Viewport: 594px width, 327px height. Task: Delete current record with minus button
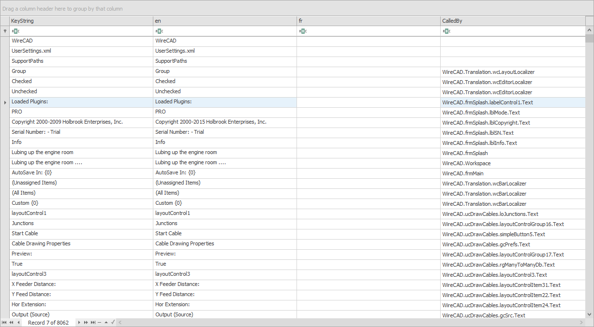tap(99, 322)
